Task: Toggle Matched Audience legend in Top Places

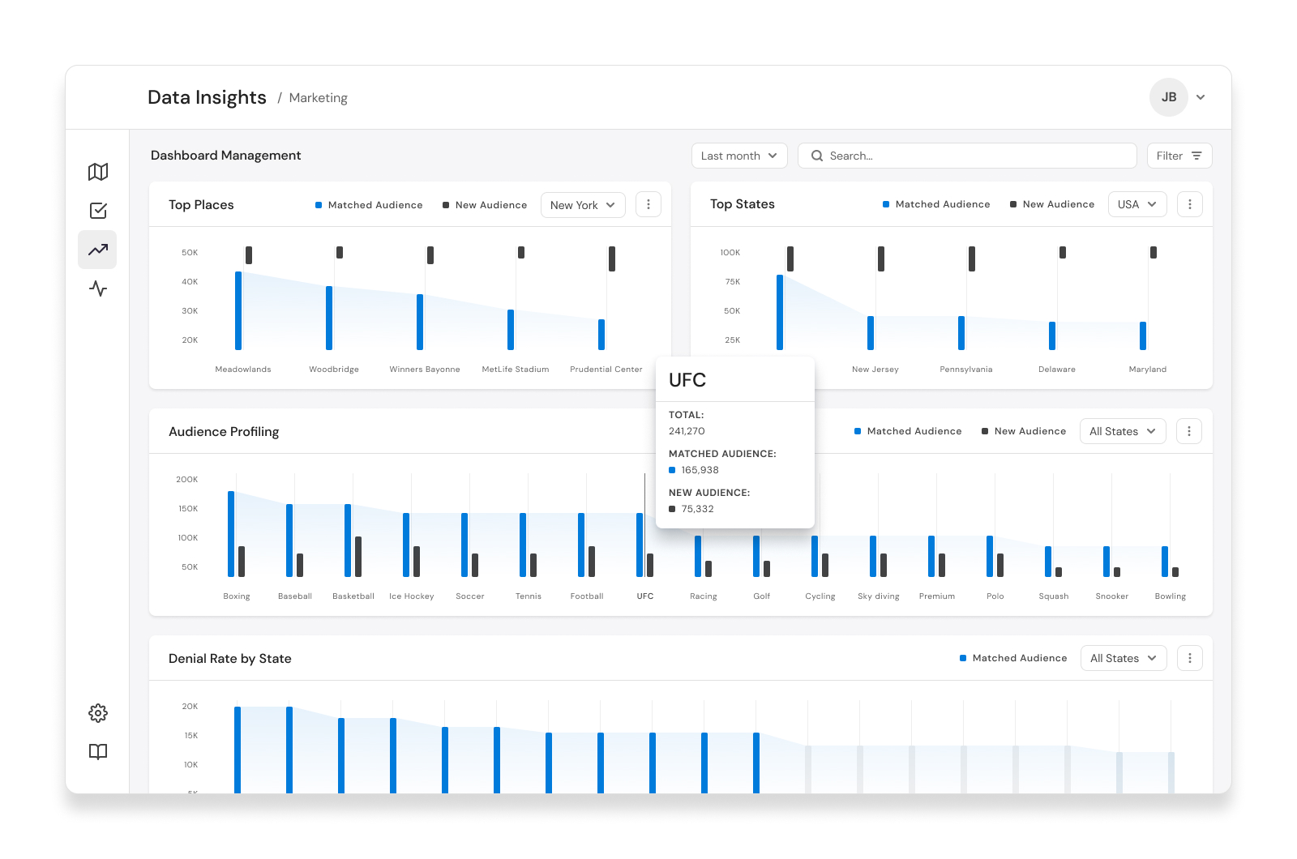Action: pyautogui.click(x=369, y=205)
